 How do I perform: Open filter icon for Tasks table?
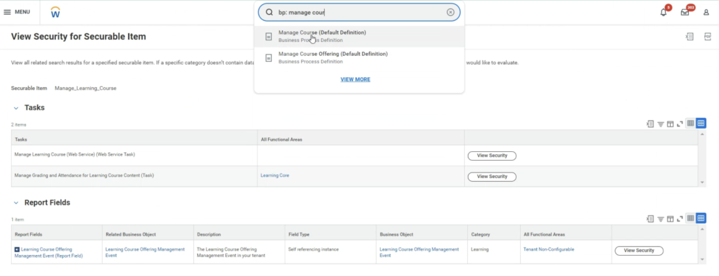[x=660, y=124]
